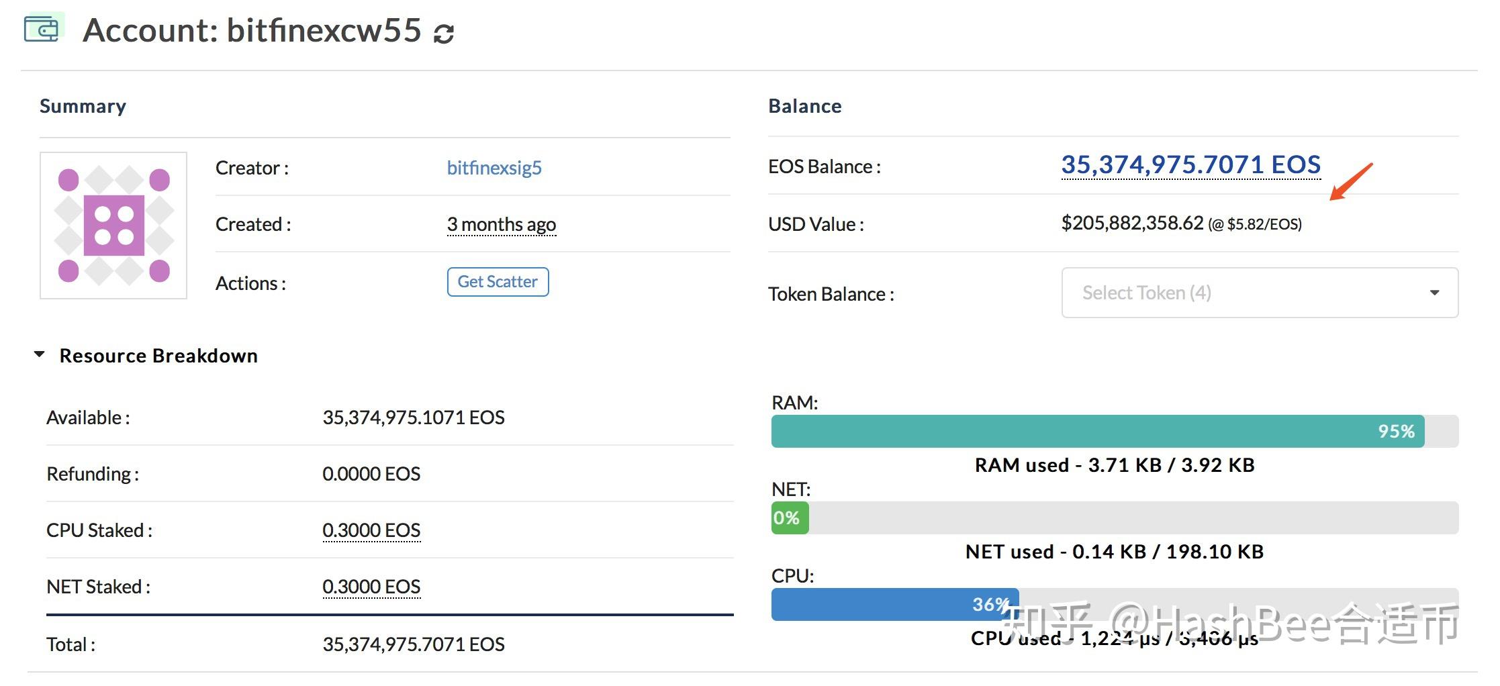Click the CPU Staked value 0.3000 EOS
This screenshot has height=686, width=1500.
click(371, 530)
